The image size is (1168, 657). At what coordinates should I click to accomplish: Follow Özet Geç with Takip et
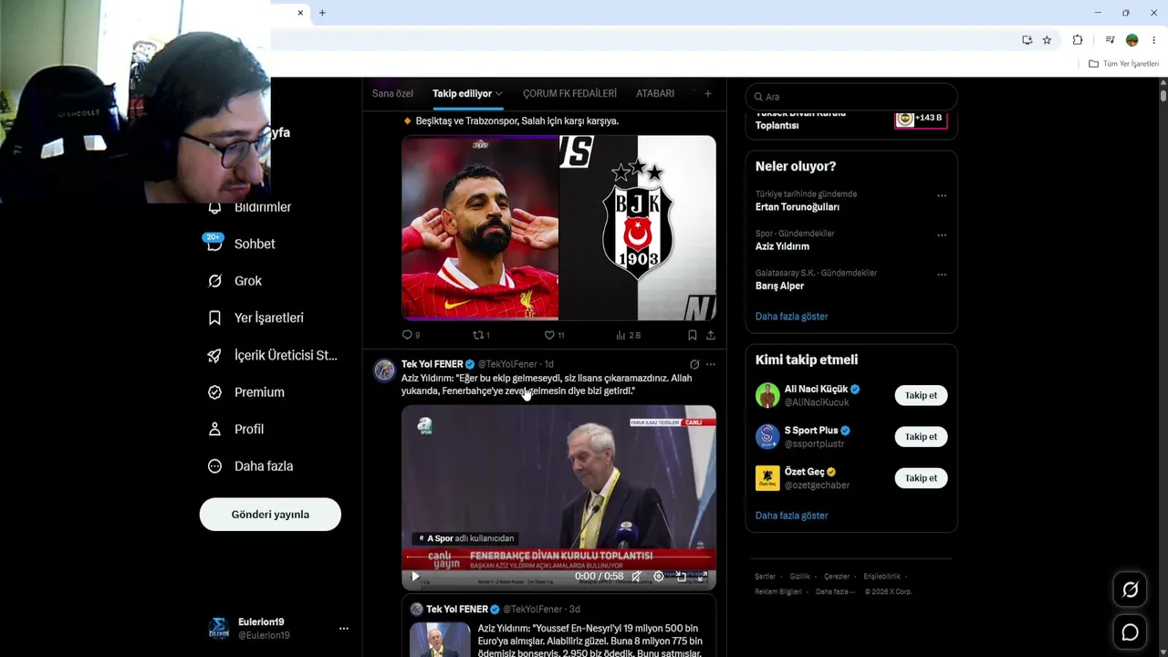(921, 478)
